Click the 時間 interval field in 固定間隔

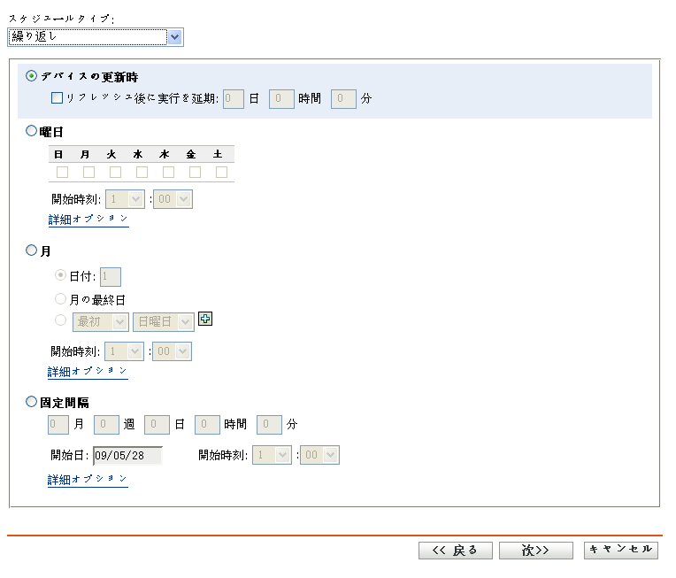click(207, 425)
